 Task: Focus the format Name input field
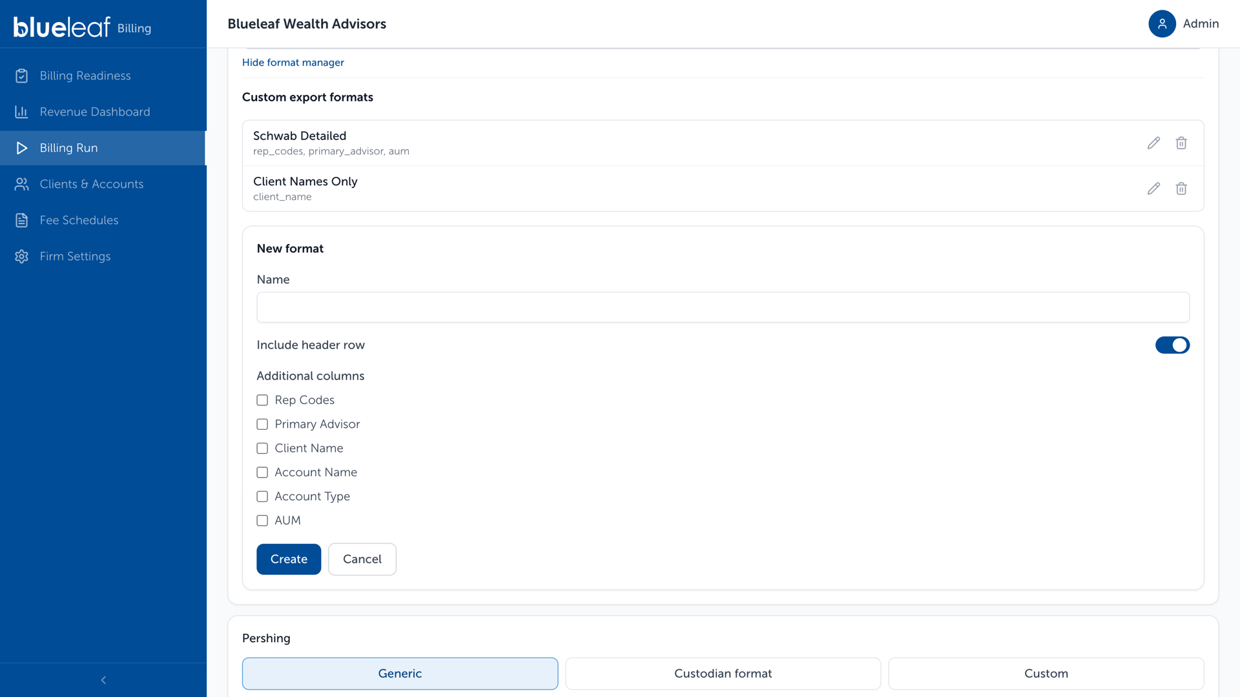pos(723,307)
